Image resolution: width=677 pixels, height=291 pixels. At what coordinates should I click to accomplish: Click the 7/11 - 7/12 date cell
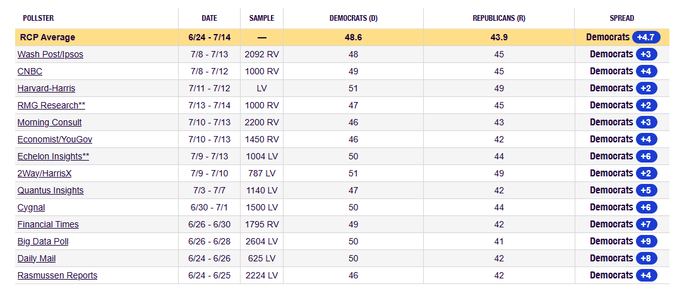pos(210,89)
